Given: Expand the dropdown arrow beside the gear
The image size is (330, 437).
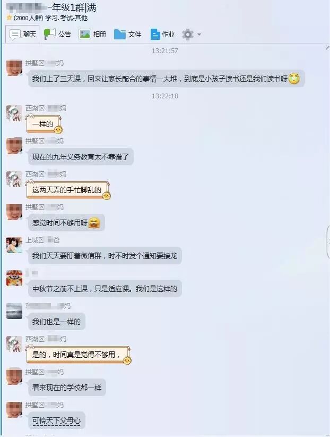Looking at the screenshot, I should click(199, 35).
